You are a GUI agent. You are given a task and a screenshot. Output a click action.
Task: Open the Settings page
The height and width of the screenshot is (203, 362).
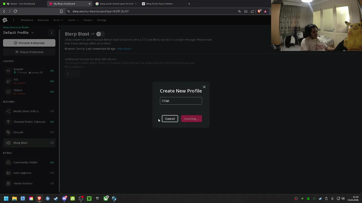[102, 20]
